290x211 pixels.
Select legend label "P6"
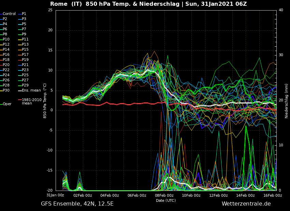5,29
